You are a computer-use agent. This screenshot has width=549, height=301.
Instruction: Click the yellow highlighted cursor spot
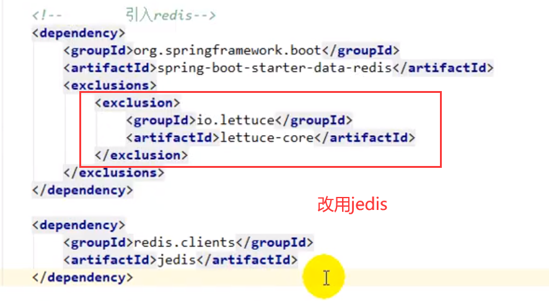tap(325, 277)
